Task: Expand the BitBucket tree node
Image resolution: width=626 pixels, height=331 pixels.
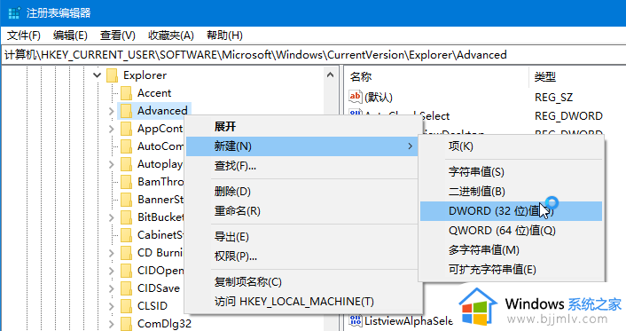Action: point(112,217)
